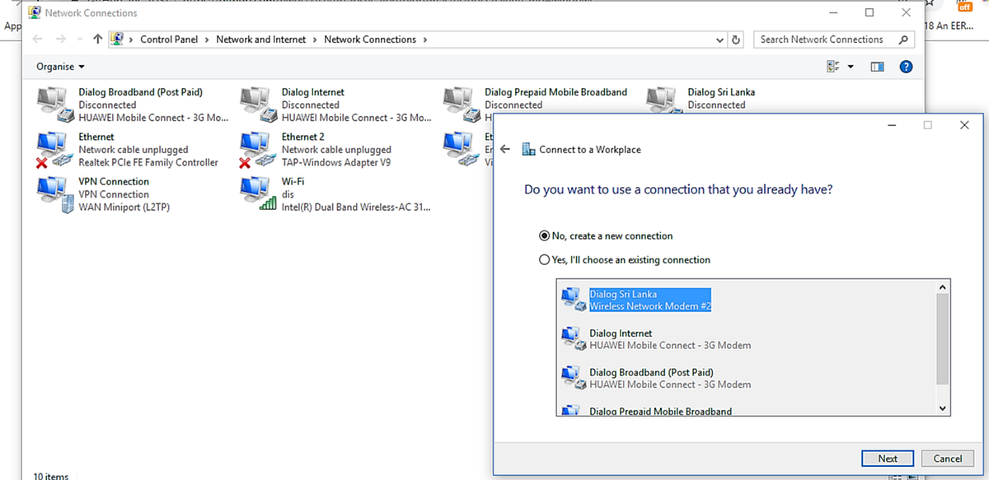The image size is (989, 480).
Task: Expand the view options dropdown arrow
Action: [851, 67]
